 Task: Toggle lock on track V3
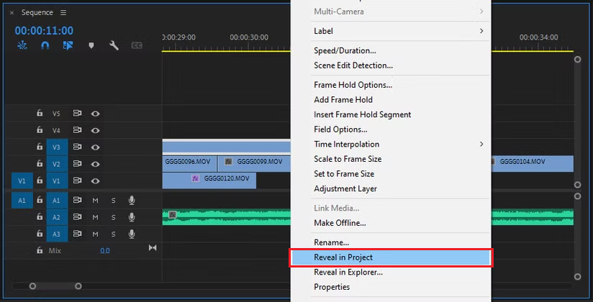pyautogui.click(x=40, y=147)
